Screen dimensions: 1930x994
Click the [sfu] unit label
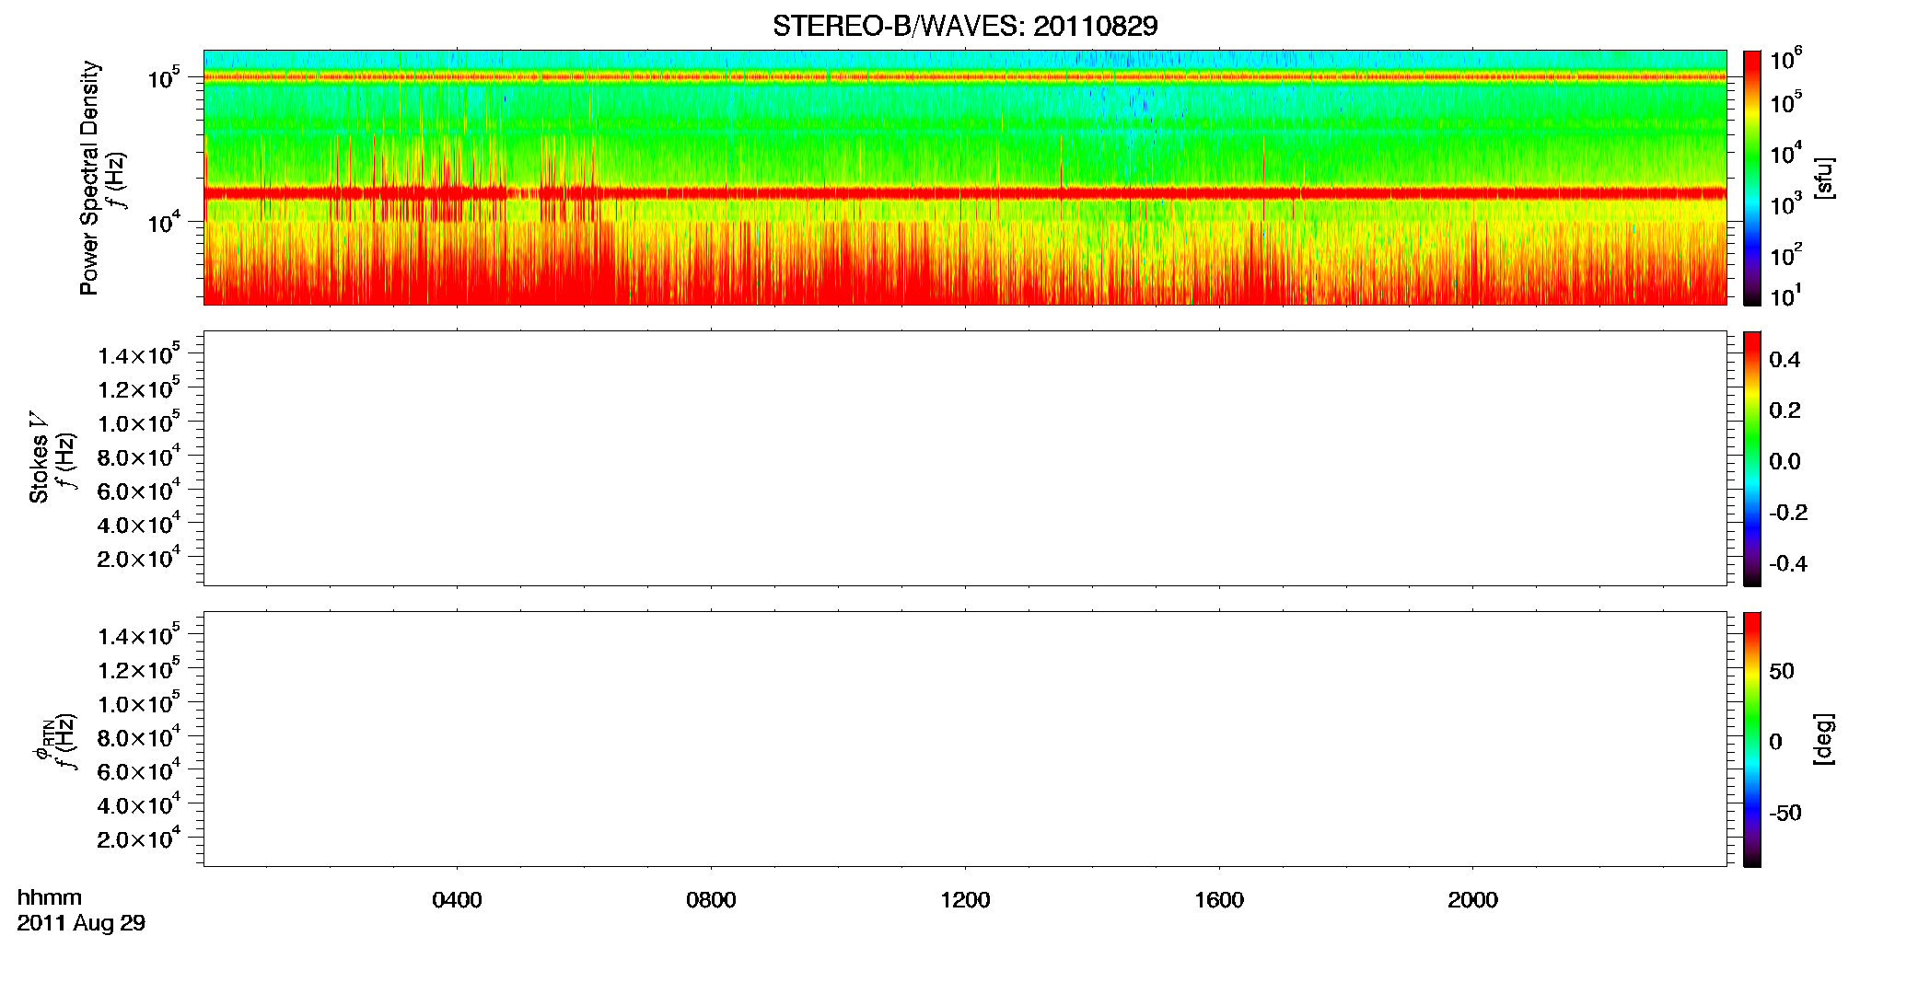(1824, 178)
